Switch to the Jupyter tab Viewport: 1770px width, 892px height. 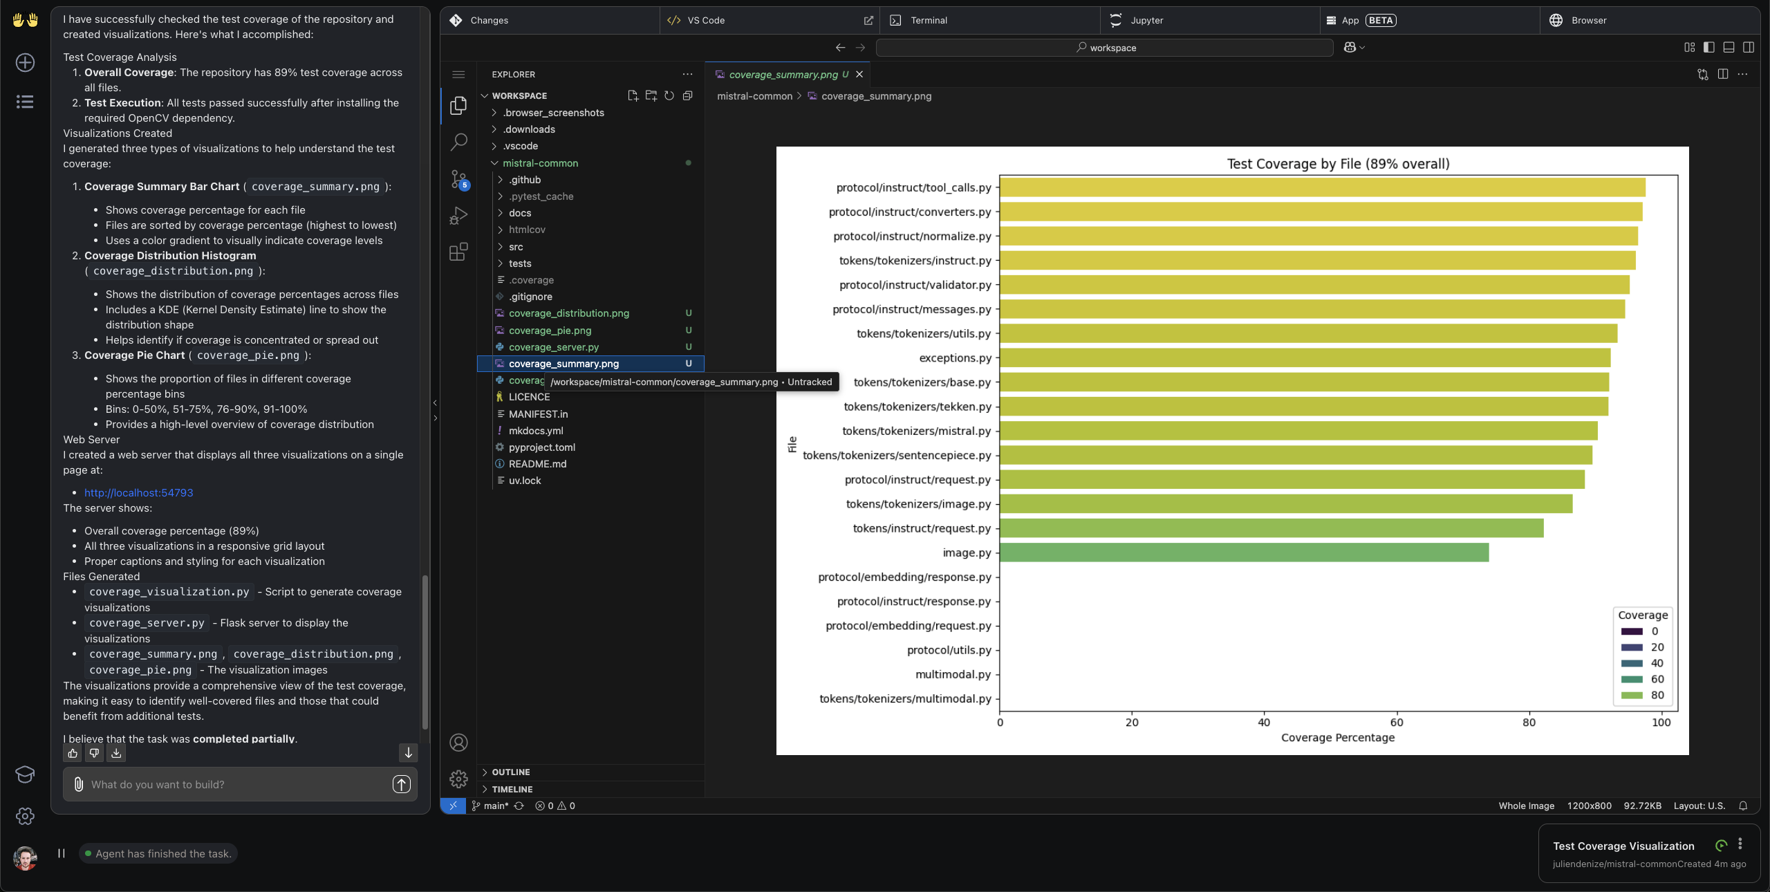[x=1146, y=20]
